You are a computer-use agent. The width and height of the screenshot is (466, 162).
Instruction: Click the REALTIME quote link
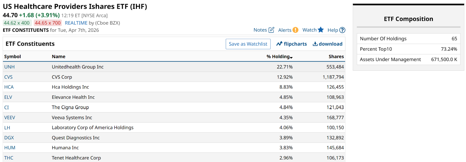coord(76,23)
